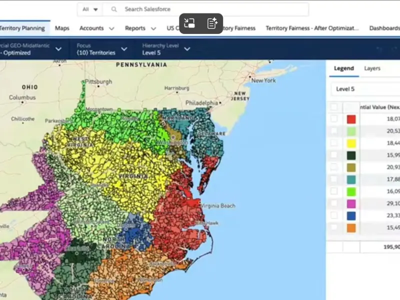400x300 pixels.
Task: Open Territory Fairness - After Optimization tab
Action: tap(312, 28)
